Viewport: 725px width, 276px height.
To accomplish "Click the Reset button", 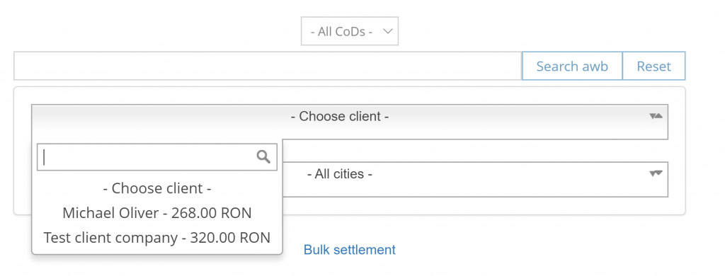I will click(x=653, y=66).
